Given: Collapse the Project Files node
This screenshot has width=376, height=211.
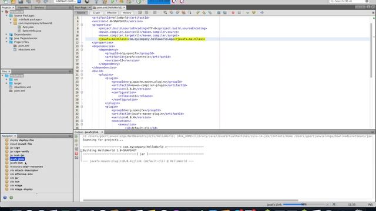Looking at the screenshot, I should (6, 42).
